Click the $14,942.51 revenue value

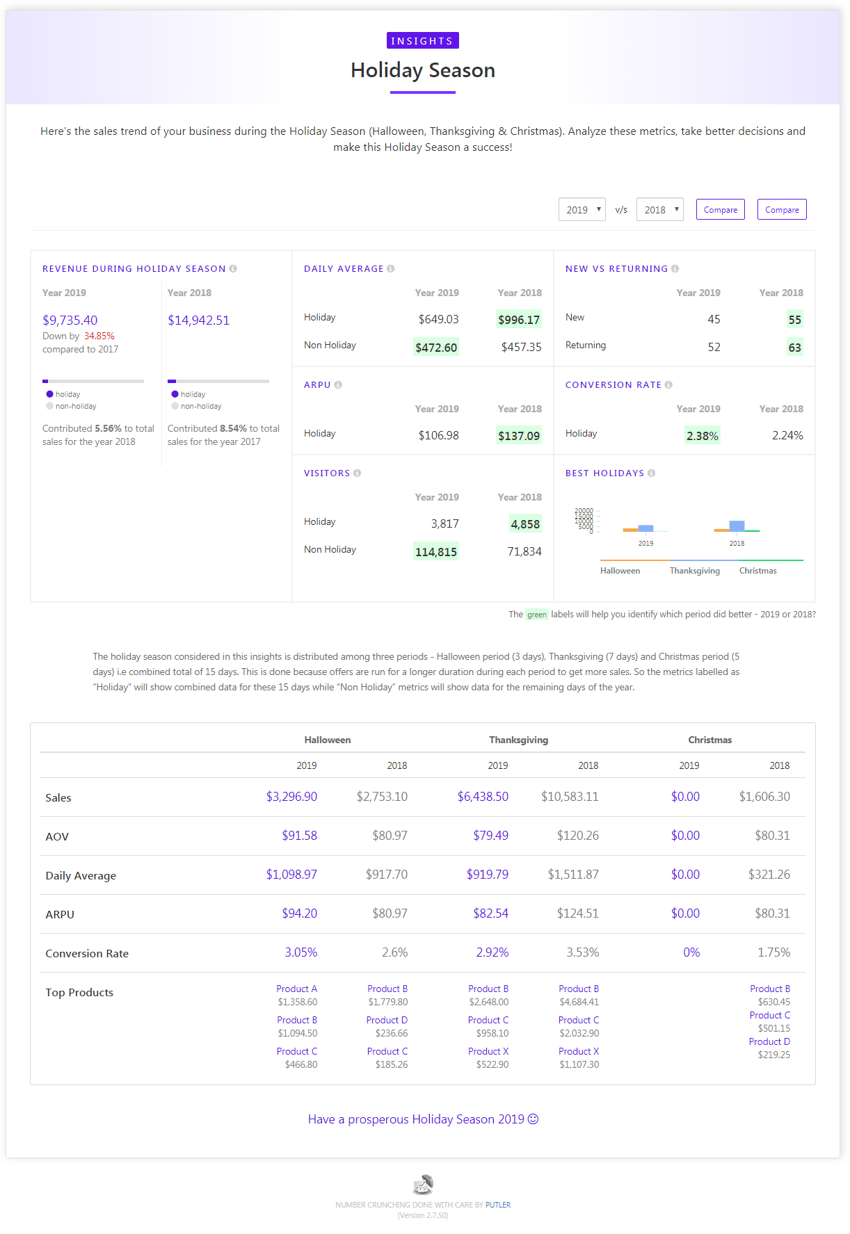(198, 320)
